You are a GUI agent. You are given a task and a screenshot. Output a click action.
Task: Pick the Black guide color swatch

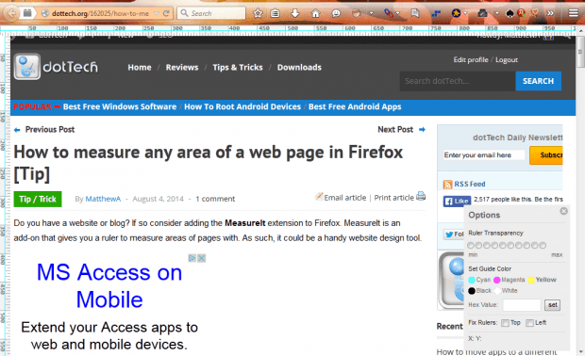coord(472,290)
